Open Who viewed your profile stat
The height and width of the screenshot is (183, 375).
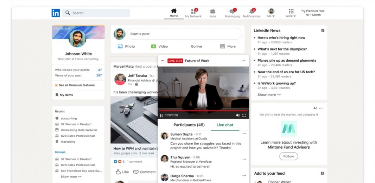78,70
